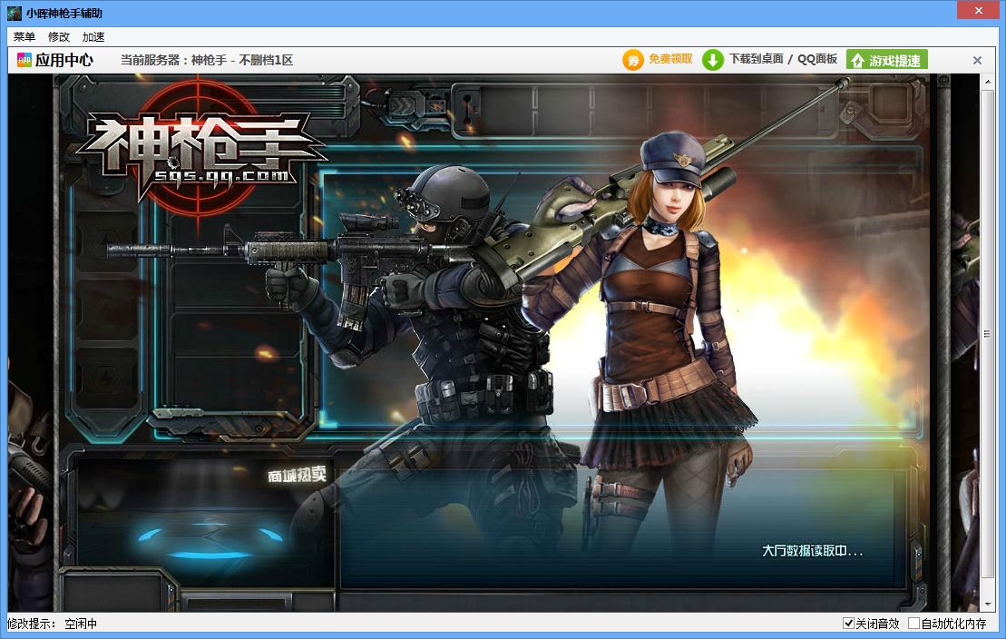Click the title bar app icon
This screenshot has width=1006, height=639.
(x=15, y=13)
